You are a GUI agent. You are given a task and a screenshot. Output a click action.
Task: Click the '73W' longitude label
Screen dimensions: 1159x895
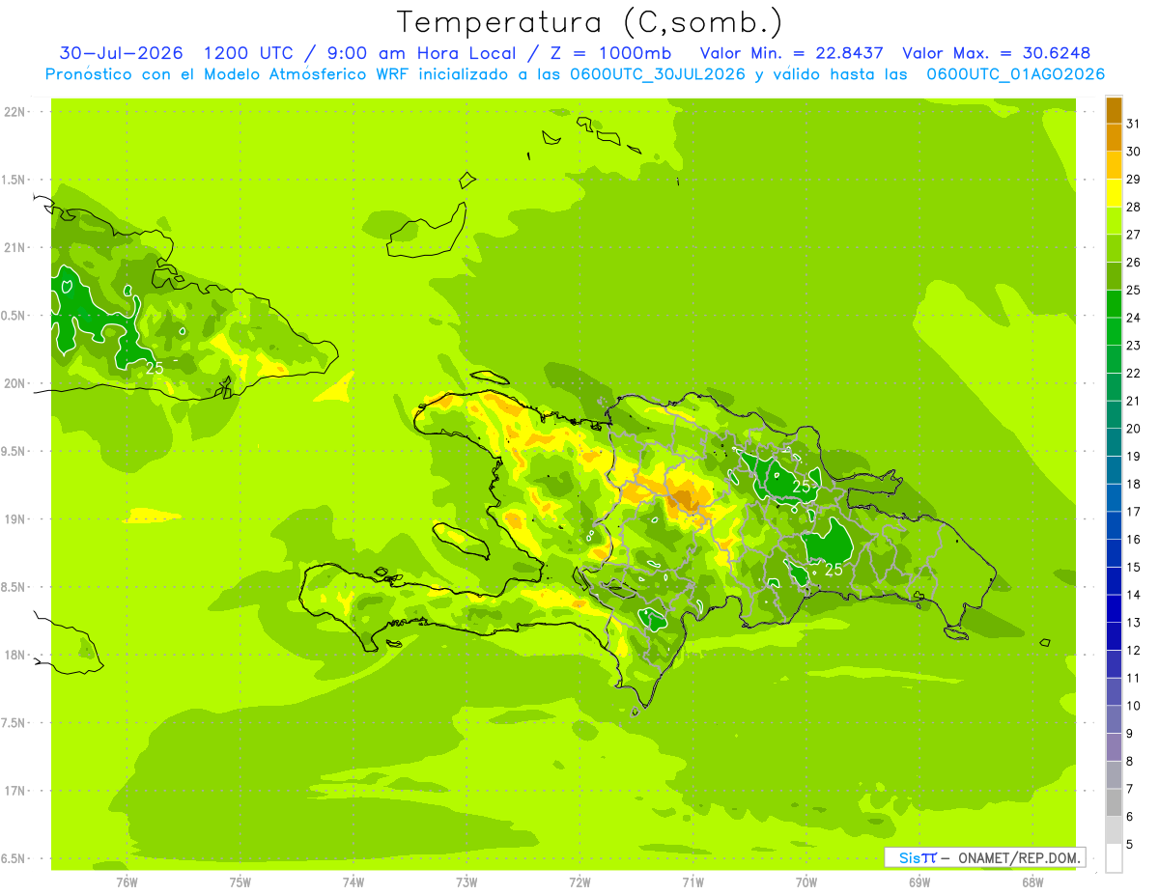(466, 882)
